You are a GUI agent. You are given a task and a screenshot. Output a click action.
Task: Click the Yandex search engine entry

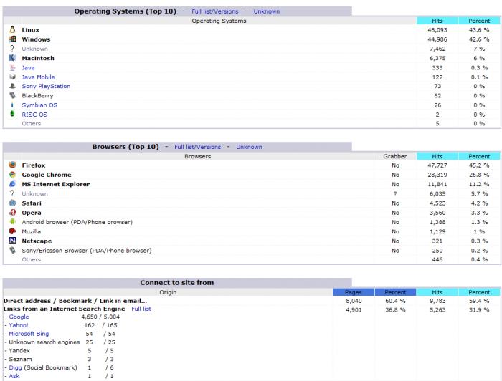tap(19, 351)
